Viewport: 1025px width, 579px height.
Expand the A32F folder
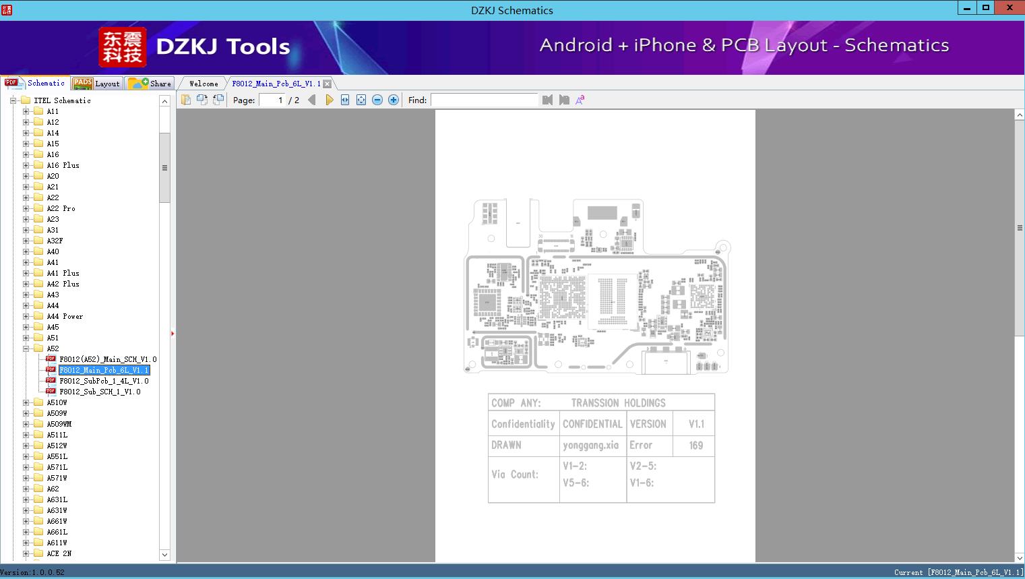point(26,241)
